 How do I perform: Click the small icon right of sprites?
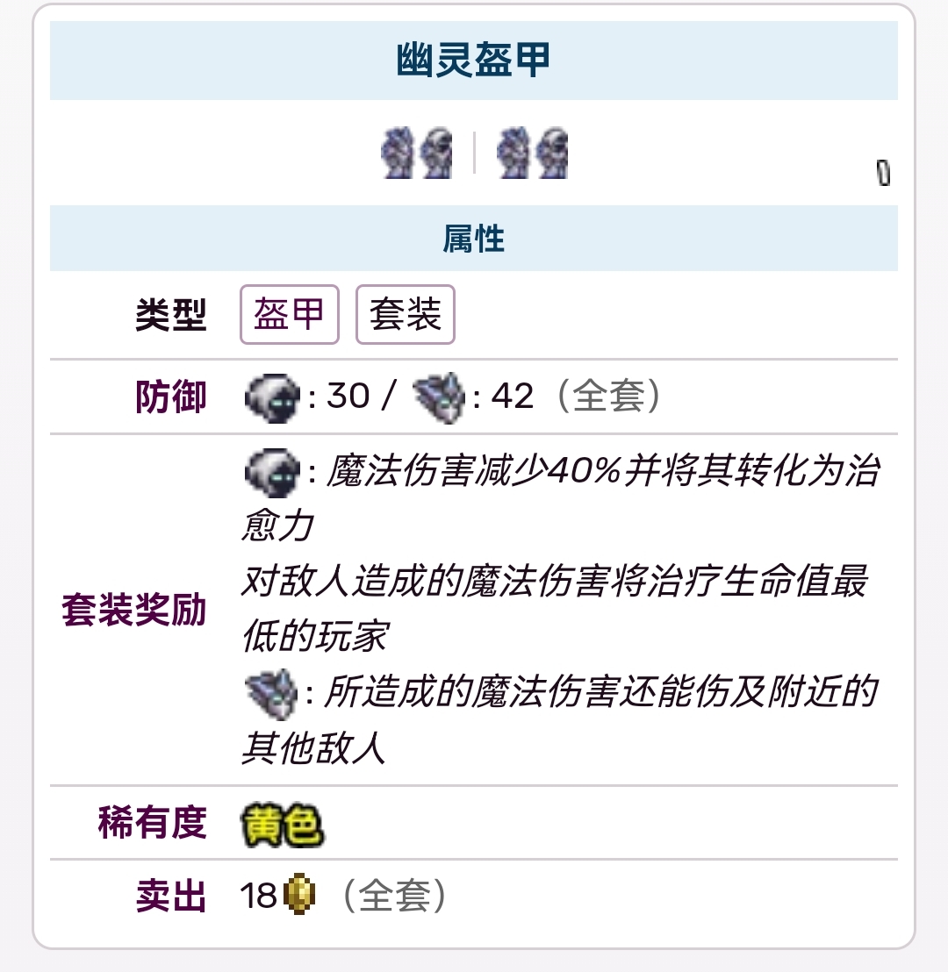(x=883, y=173)
